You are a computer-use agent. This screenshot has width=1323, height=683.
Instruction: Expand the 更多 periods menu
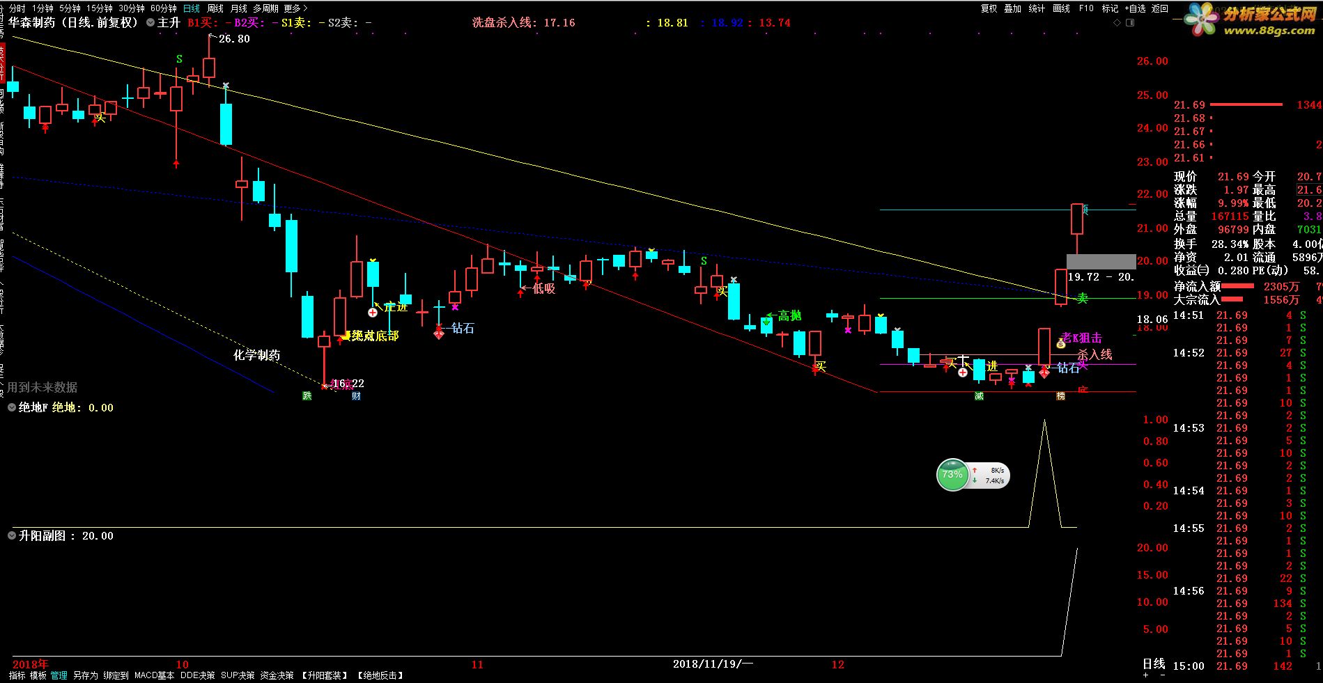(295, 8)
